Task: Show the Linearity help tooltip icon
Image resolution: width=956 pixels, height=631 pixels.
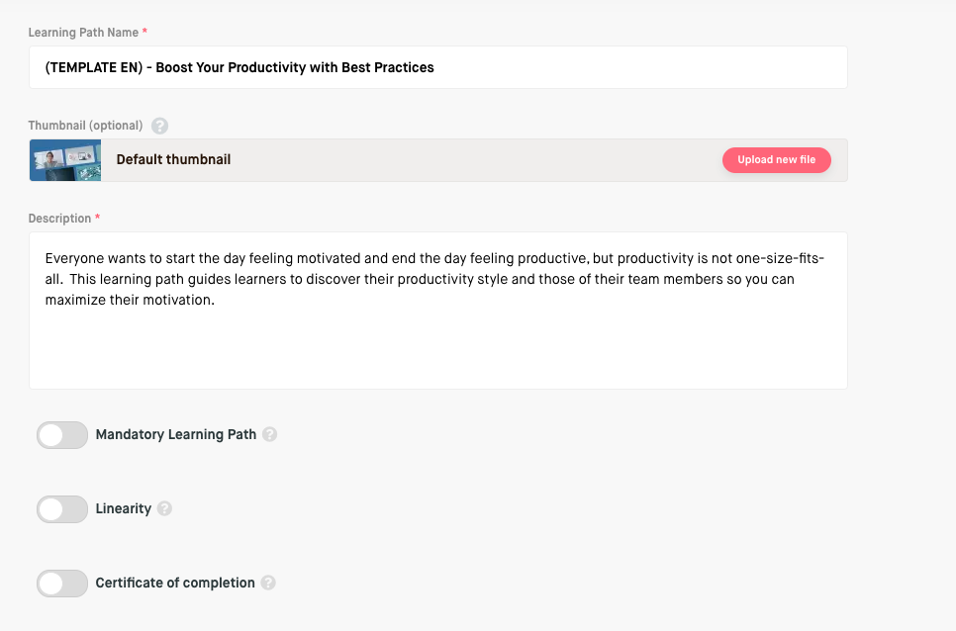Action: [164, 508]
